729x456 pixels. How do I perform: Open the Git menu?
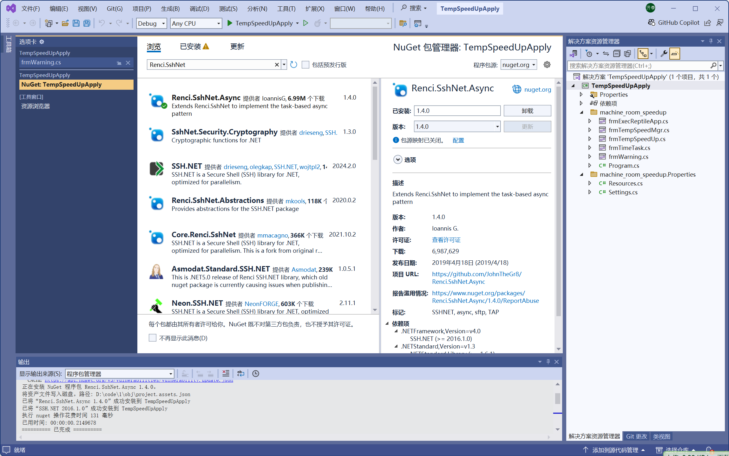115,9
